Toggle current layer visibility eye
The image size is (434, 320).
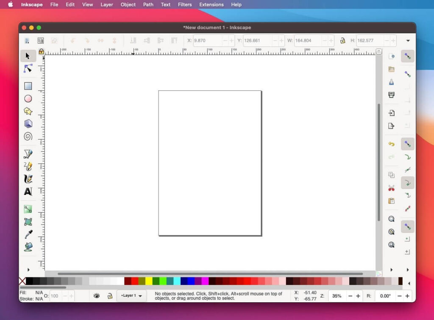(96, 296)
